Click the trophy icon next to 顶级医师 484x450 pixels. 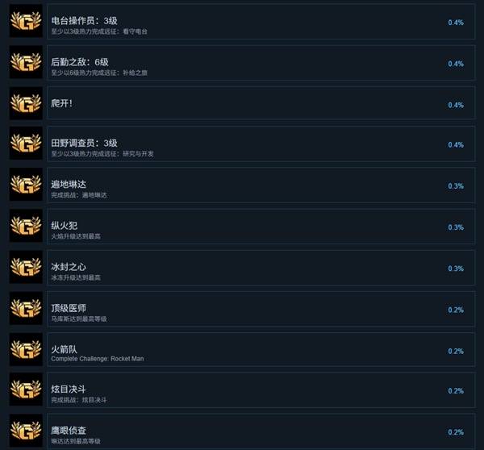coord(26,308)
